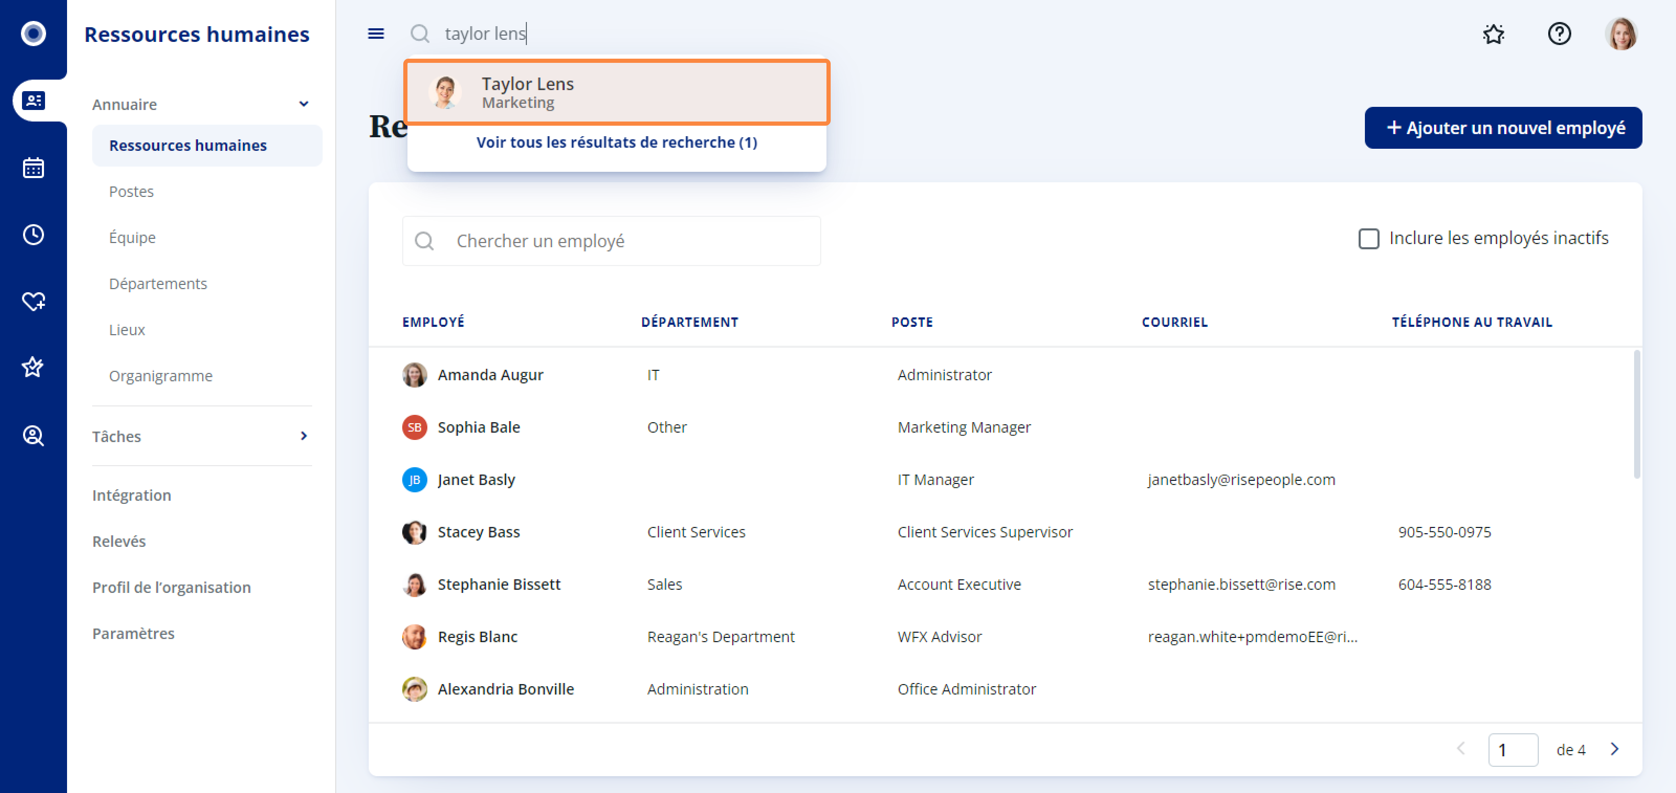Click Alexandria Bonville's name
Image resolution: width=1676 pixels, height=793 pixels.
505,689
